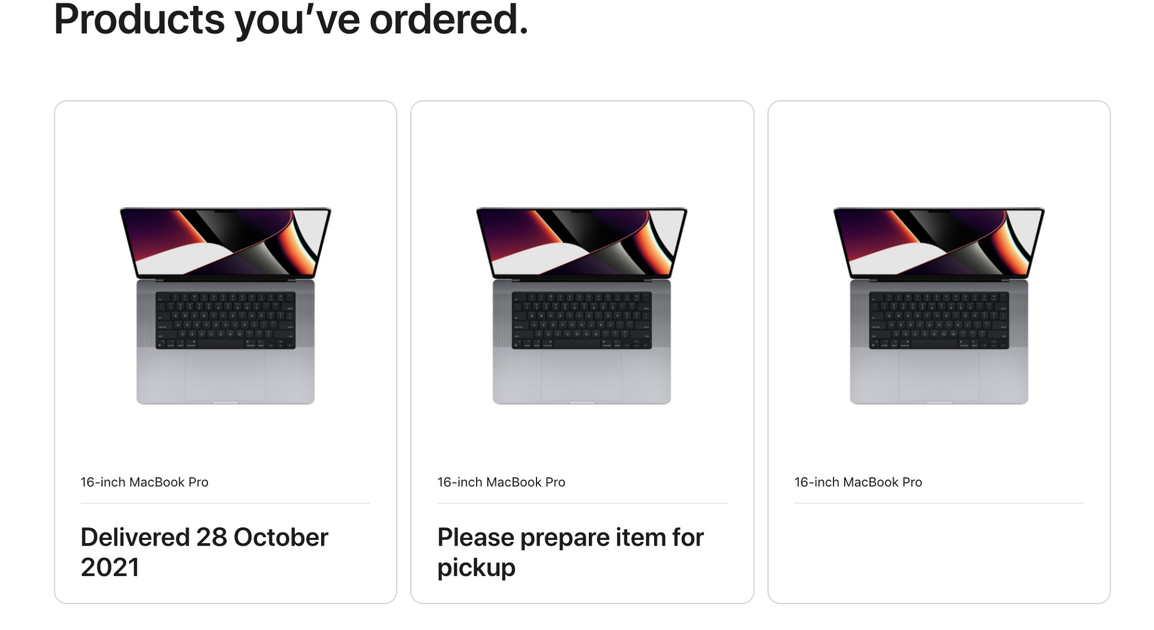Click empty status area in third card
Image resolution: width=1154 pixels, height=630 pixels.
pos(939,552)
